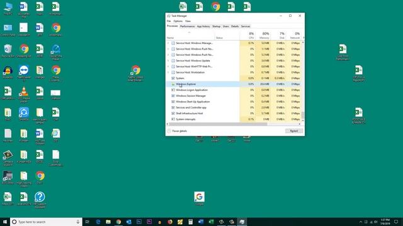403x226 pixels.
Task: Click the taskbar search box
Action: point(46,222)
